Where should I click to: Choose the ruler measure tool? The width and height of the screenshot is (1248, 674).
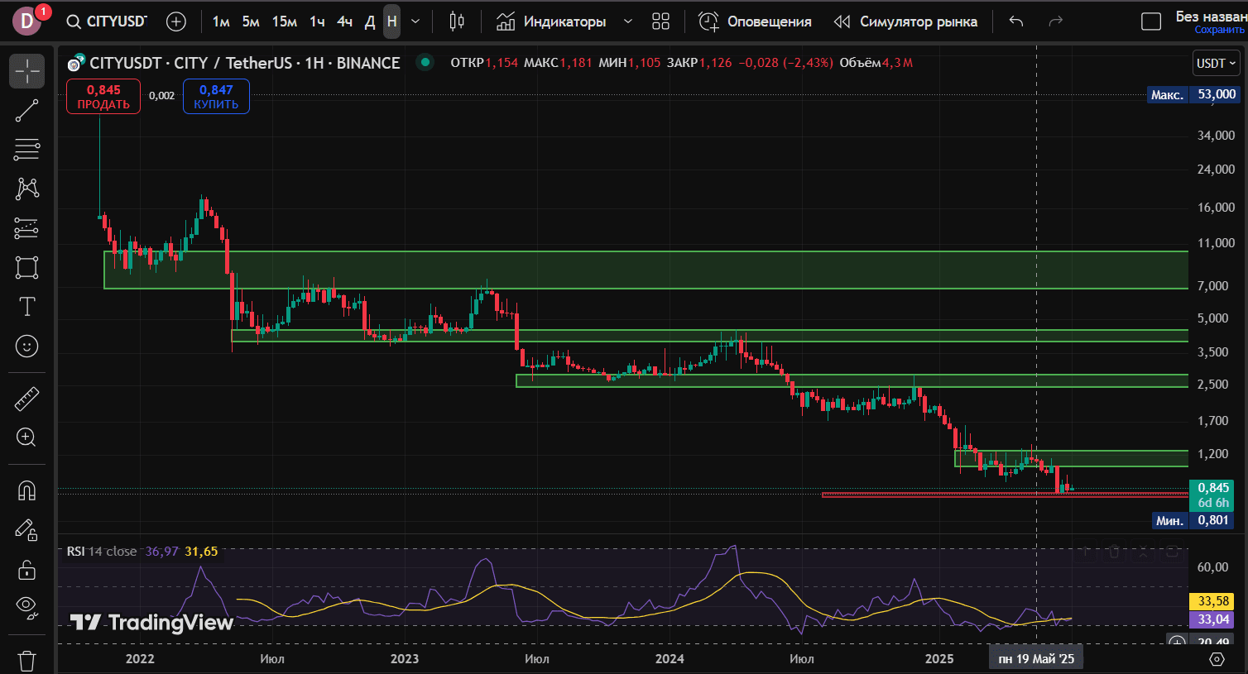(26, 399)
